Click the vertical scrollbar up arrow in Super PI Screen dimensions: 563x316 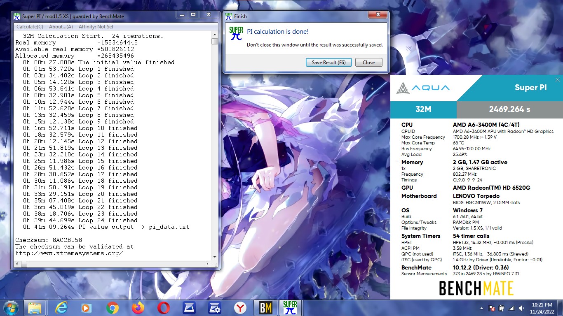(214, 35)
